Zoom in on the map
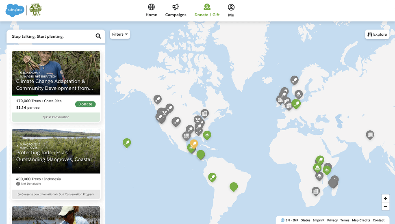 click(385, 198)
